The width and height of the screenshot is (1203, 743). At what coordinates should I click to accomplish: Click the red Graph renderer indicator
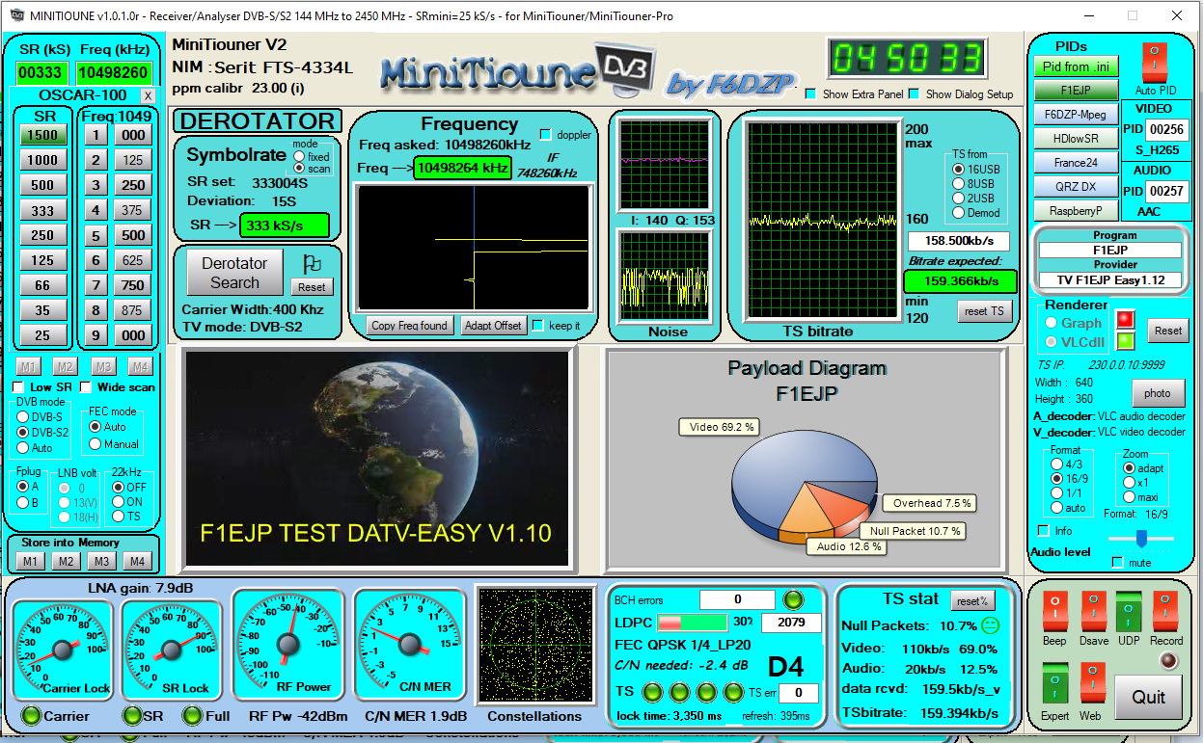pyautogui.click(x=1126, y=320)
